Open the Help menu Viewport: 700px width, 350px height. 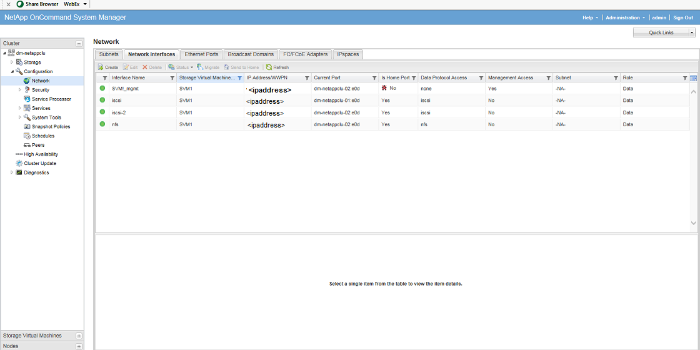pos(590,18)
